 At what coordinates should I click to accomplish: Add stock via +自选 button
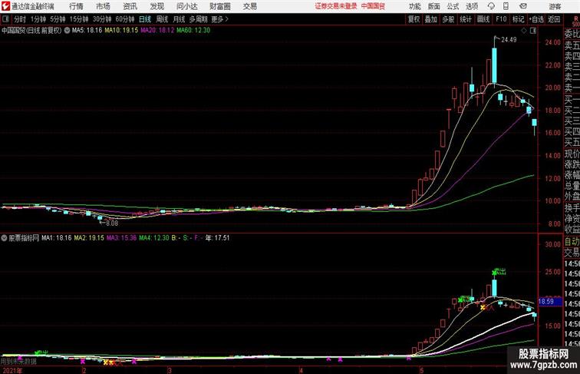coord(536,19)
